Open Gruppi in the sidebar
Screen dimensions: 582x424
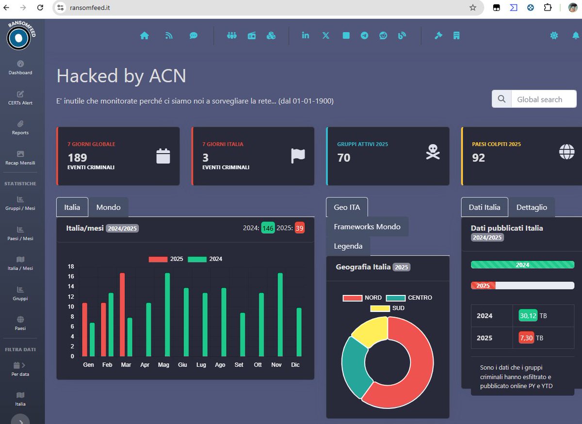click(20, 294)
